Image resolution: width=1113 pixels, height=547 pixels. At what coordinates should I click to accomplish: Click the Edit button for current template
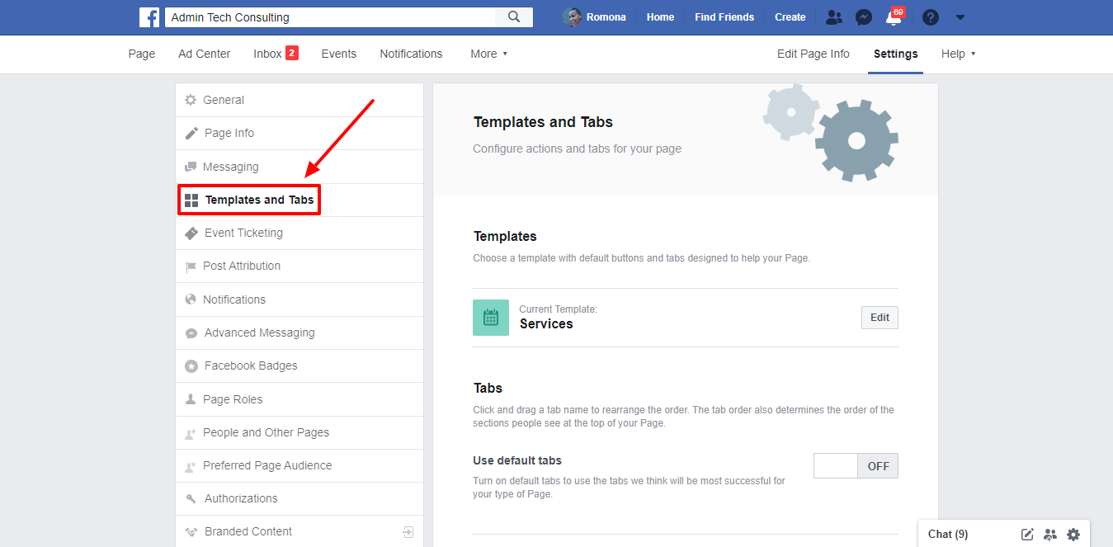880,318
